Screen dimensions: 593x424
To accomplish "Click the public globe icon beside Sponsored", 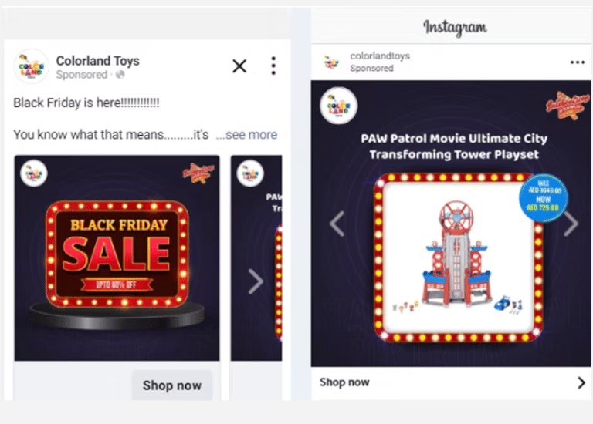I will point(120,75).
